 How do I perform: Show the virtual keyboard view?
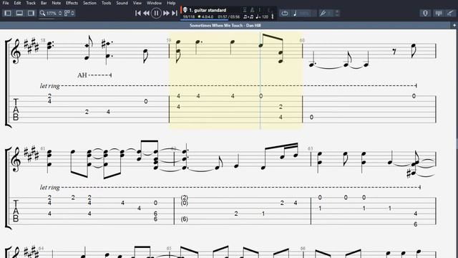click(x=439, y=13)
